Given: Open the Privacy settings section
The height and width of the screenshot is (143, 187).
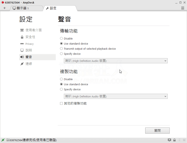Looking at the screenshot, I should coord(29,44).
